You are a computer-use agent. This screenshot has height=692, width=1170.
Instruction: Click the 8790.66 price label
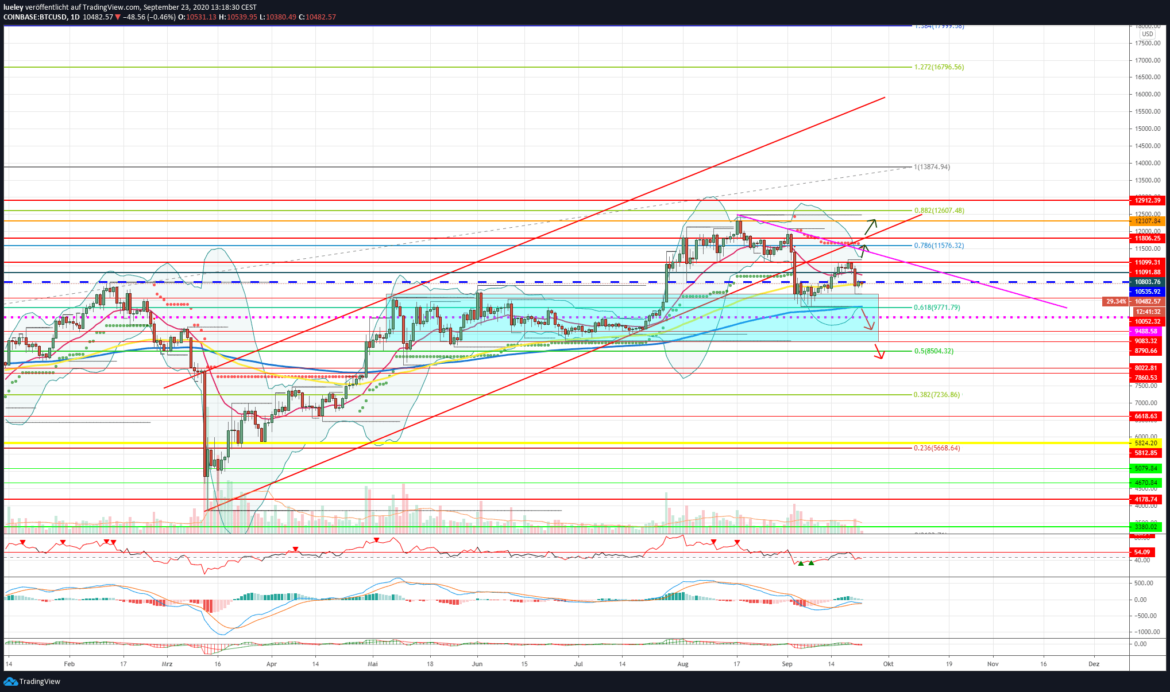pos(1146,351)
